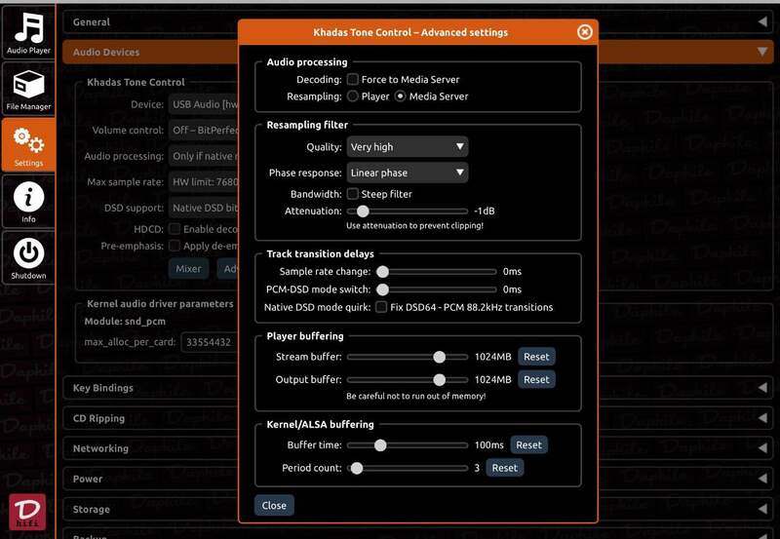Click the Attenuation slider handle
Image resolution: width=780 pixels, height=539 pixels.
coord(363,211)
